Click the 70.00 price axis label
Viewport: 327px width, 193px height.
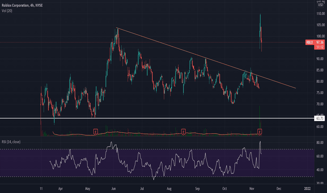(x=321, y=104)
